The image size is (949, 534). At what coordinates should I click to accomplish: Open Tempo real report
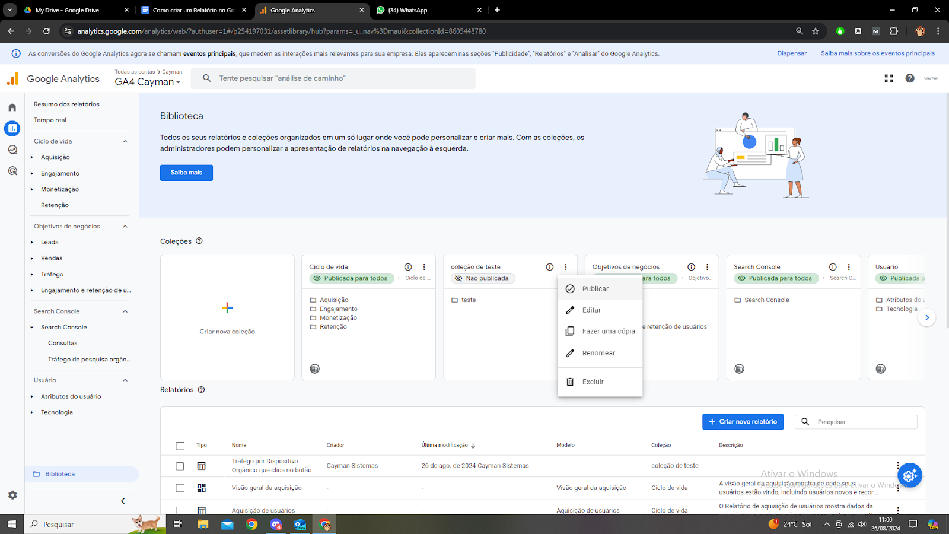50,120
